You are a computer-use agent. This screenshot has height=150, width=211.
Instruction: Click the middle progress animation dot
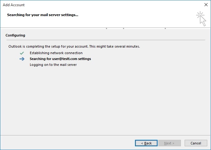click(x=123, y=28)
